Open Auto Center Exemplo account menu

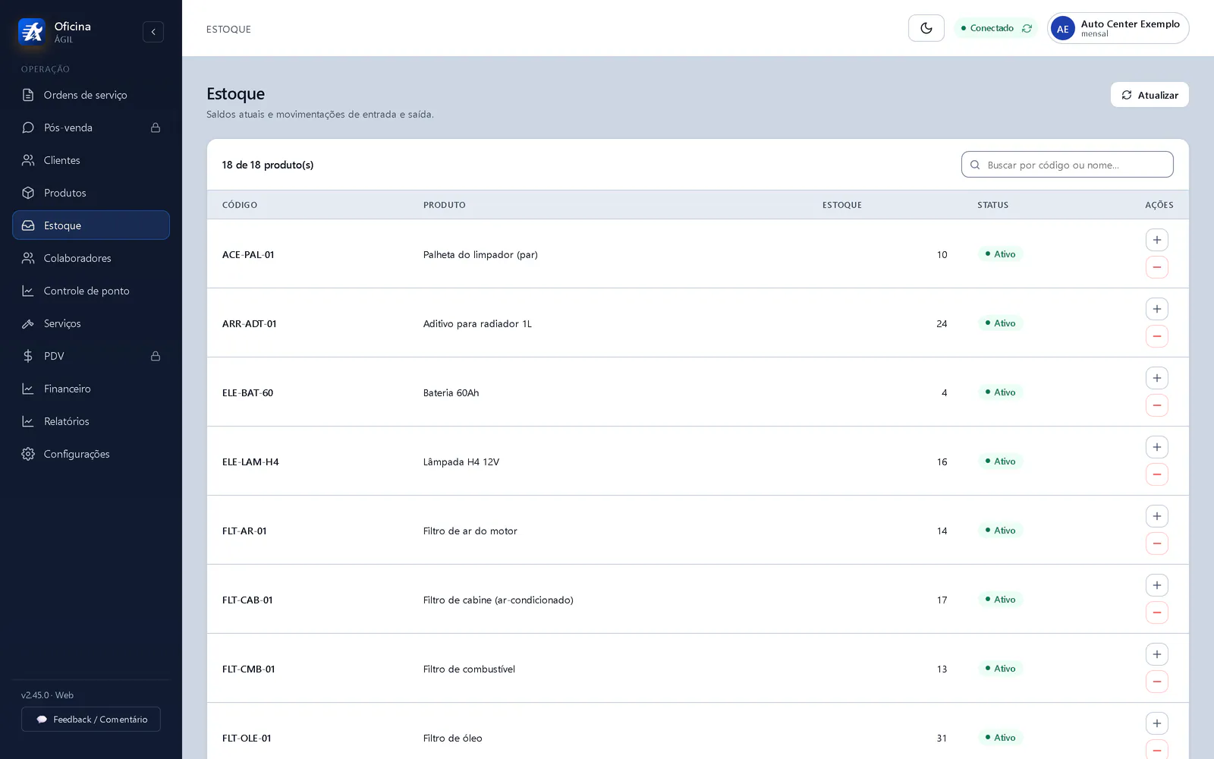tap(1118, 28)
